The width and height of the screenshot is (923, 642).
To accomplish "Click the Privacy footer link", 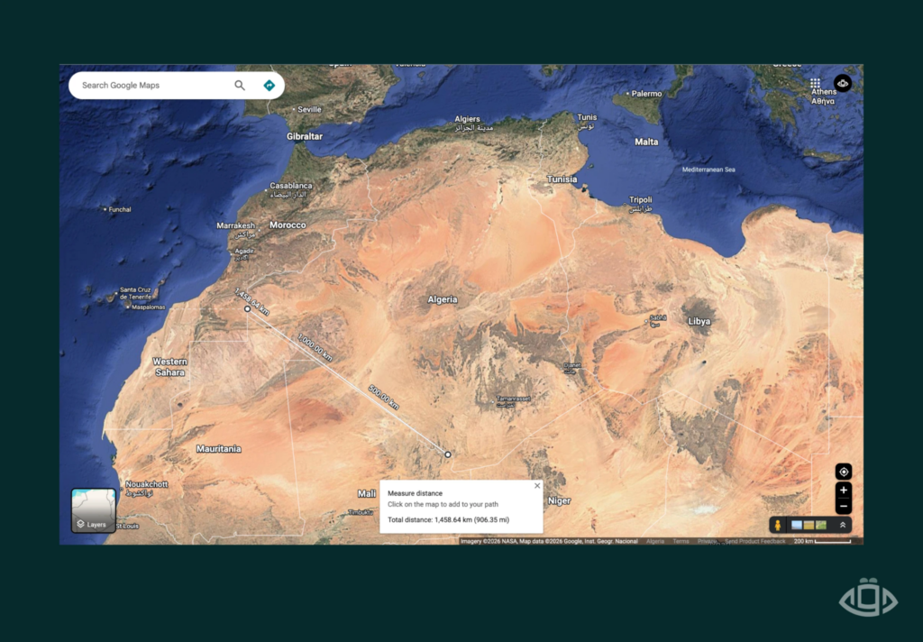I will click(707, 541).
